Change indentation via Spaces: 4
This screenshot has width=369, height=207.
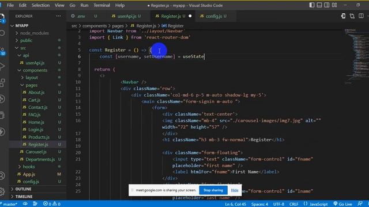point(259,204)
